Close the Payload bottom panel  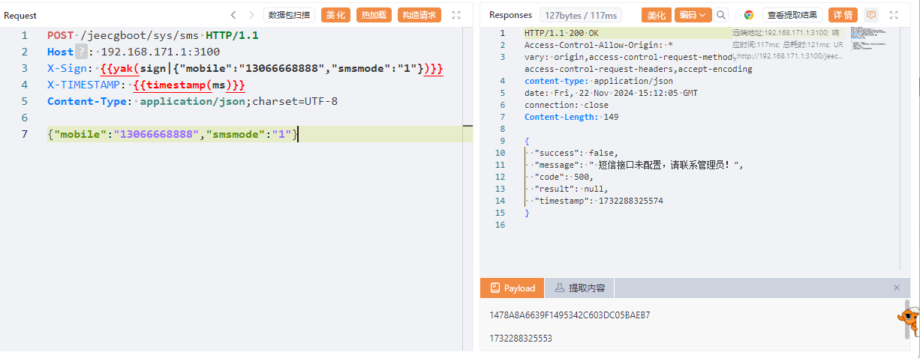point(896,288)
